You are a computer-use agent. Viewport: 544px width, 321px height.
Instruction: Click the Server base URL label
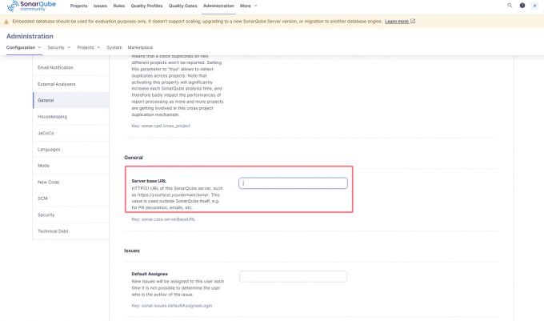pyautogui.click(x=149, y=181)
